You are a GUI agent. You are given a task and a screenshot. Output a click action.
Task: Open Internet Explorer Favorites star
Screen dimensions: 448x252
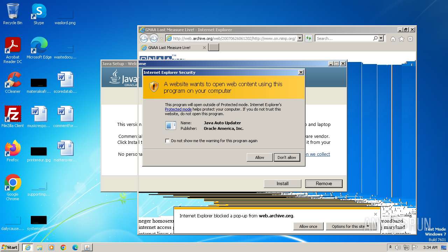[x=401, y=39]
